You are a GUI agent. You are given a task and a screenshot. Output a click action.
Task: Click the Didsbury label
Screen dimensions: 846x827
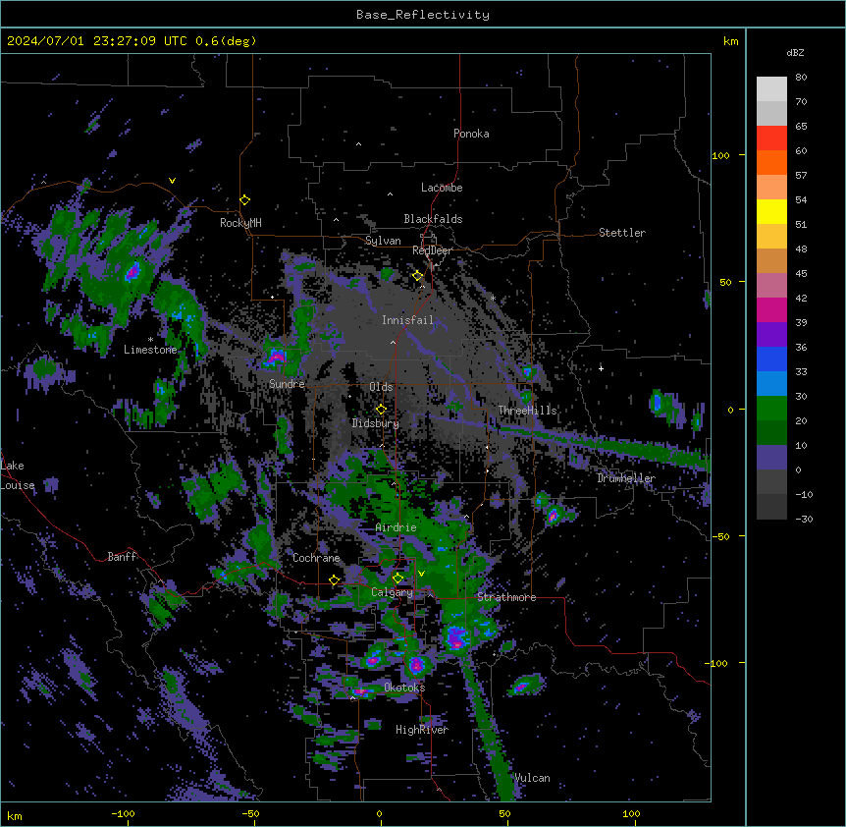point(375,423)
